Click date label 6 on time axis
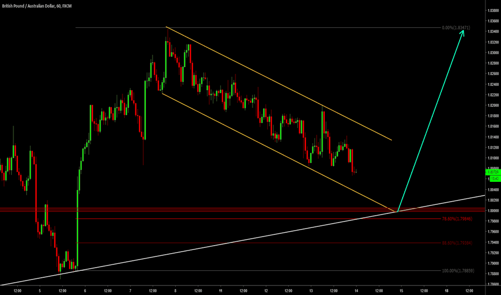The height and width of the screenshot is (295, 501). pos(85,291)
